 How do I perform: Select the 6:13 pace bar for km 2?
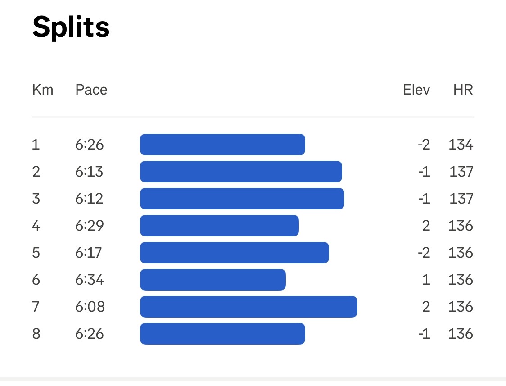point(241,171)
